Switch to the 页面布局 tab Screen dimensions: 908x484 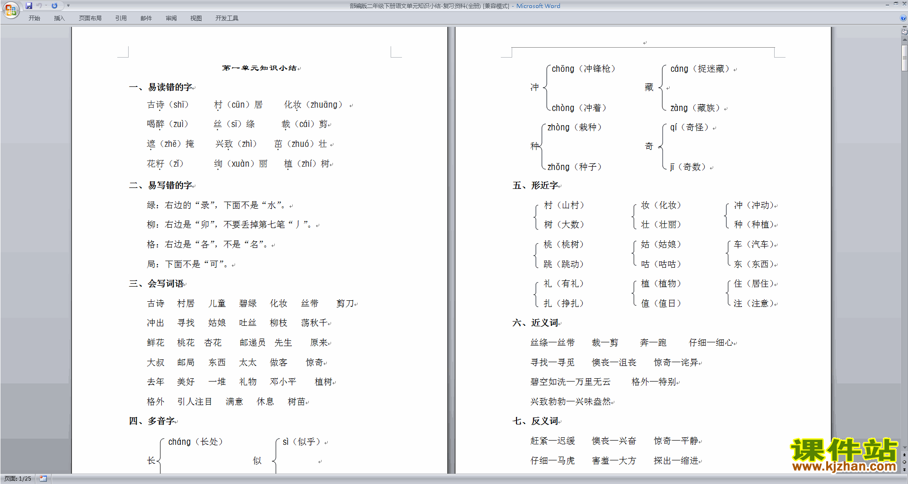tap(90, 18)
